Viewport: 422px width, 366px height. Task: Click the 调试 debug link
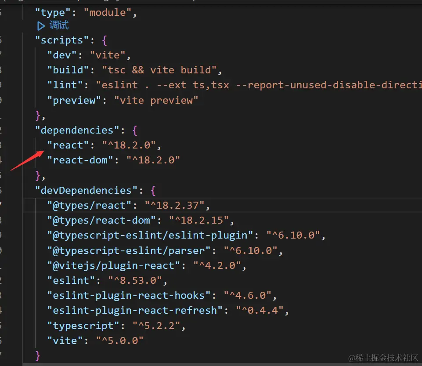pyautogui.click(x=59, y=25)
